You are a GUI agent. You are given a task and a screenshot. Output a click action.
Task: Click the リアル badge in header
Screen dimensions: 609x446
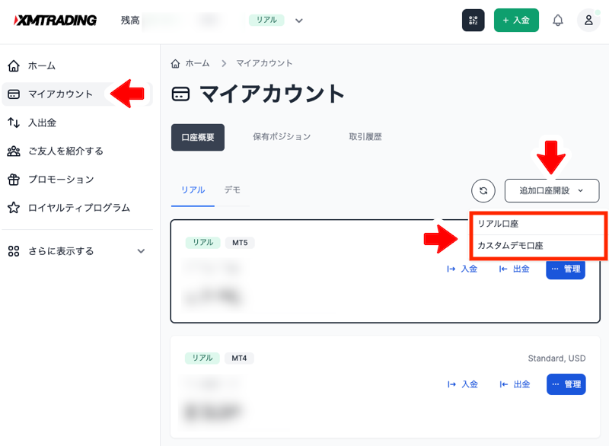pos(266,20)
